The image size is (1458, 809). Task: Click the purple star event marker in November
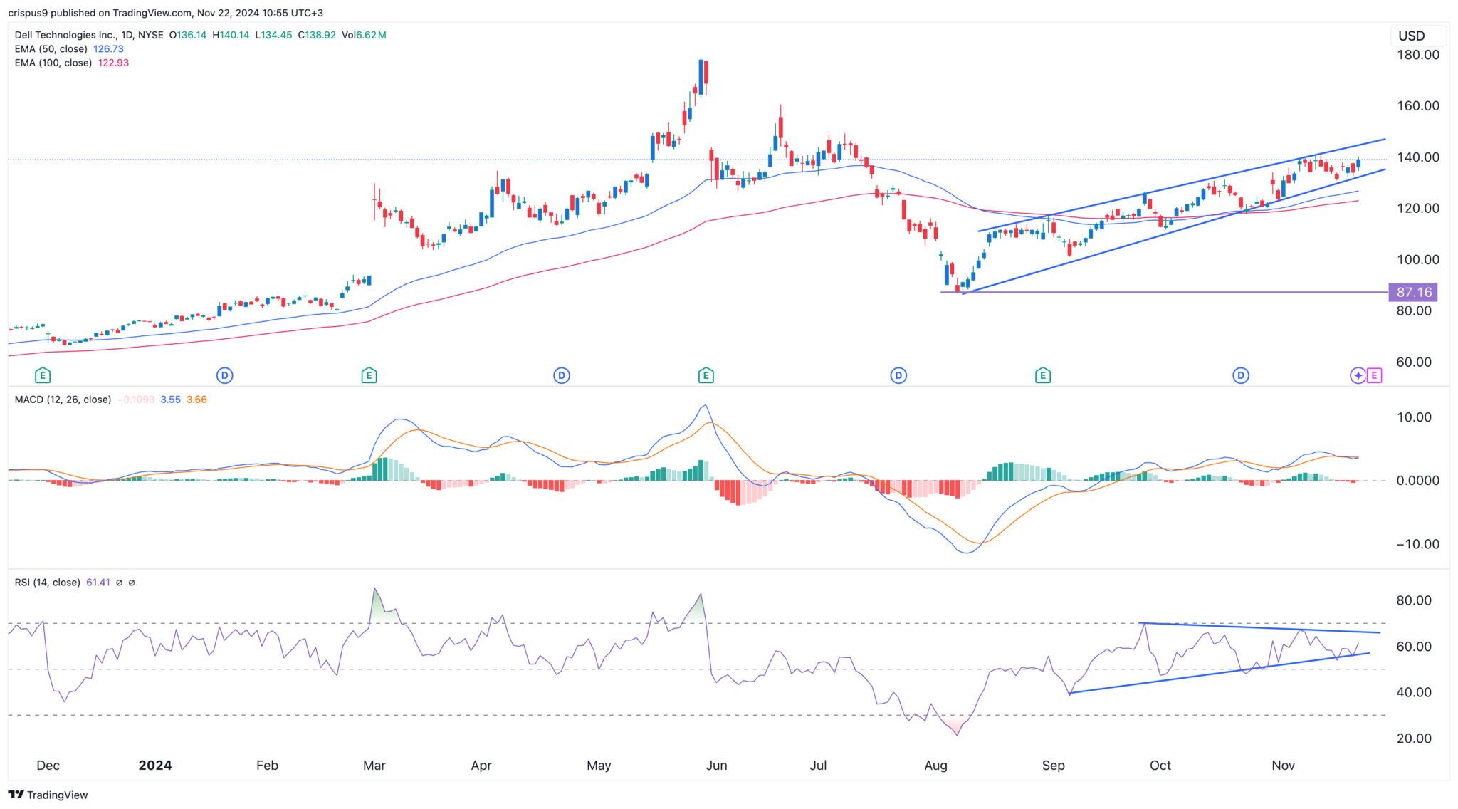tap(1358, 375)
